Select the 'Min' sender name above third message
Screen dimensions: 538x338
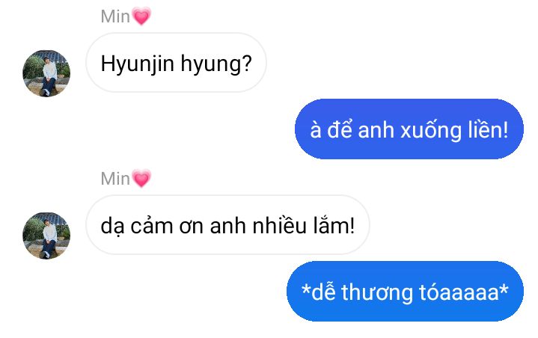coord(115,179)
